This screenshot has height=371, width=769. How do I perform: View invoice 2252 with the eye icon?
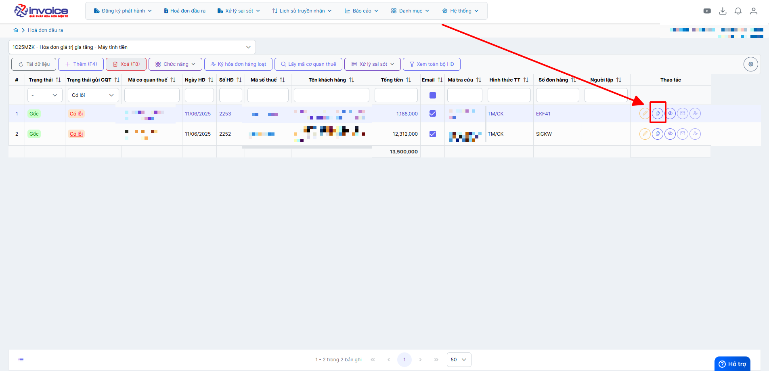point(670,134)
